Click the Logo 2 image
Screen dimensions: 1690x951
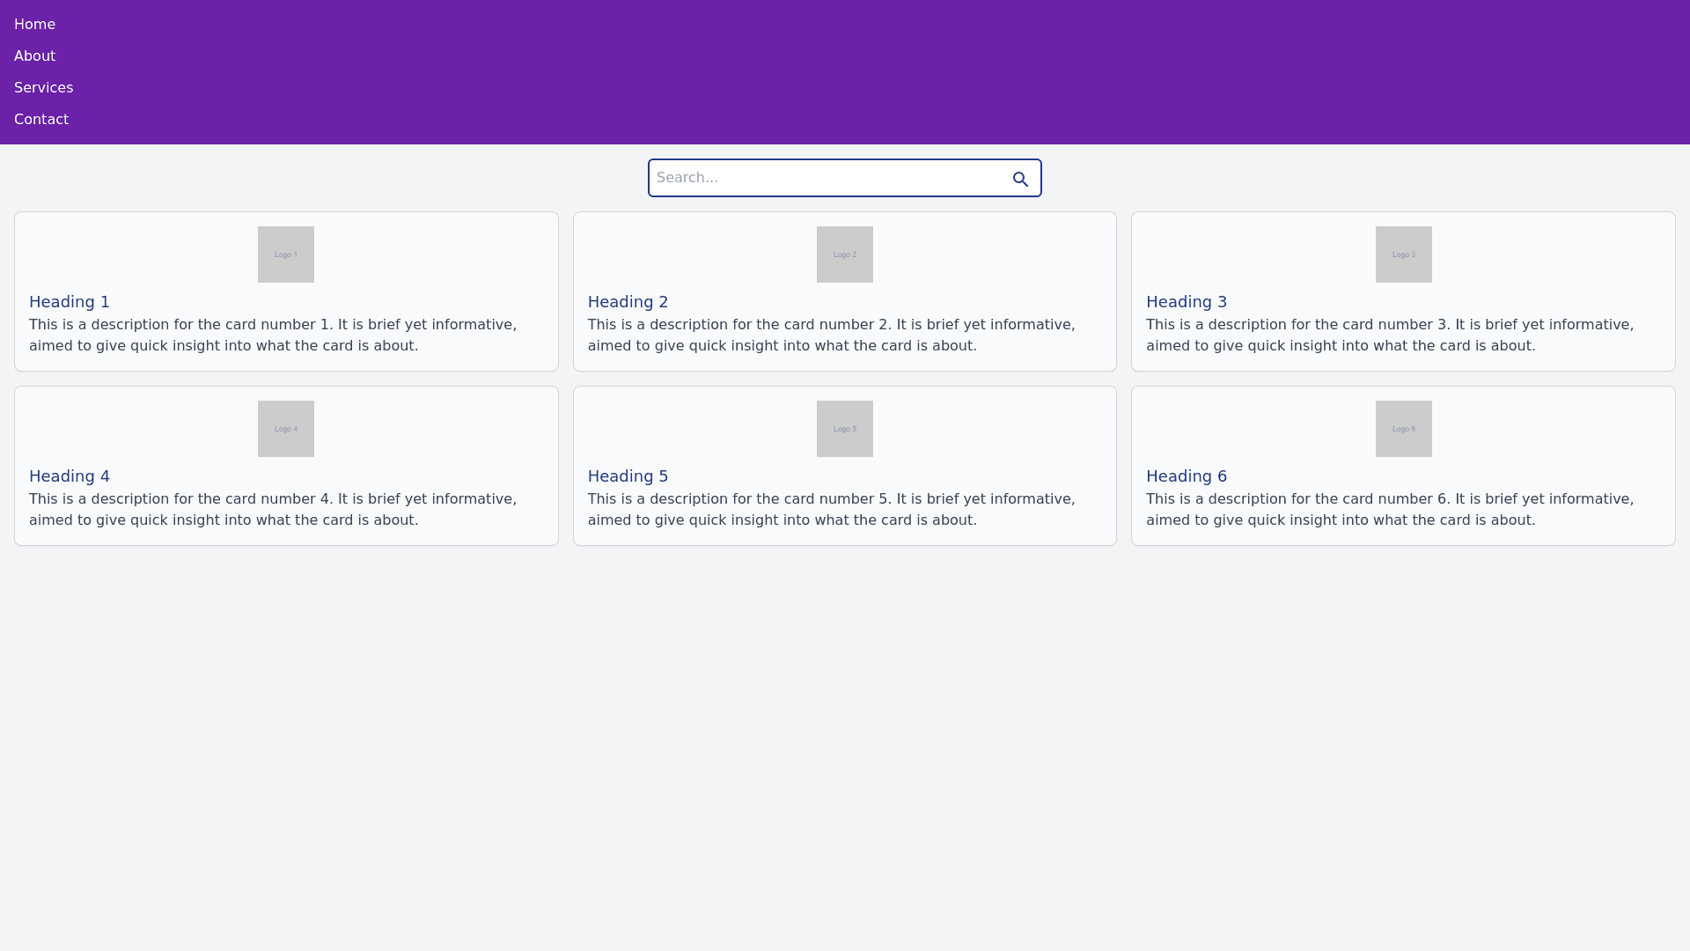point(844,254)
